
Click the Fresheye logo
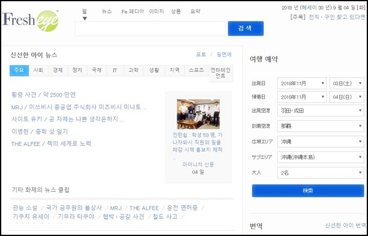(x=30, y=21)
